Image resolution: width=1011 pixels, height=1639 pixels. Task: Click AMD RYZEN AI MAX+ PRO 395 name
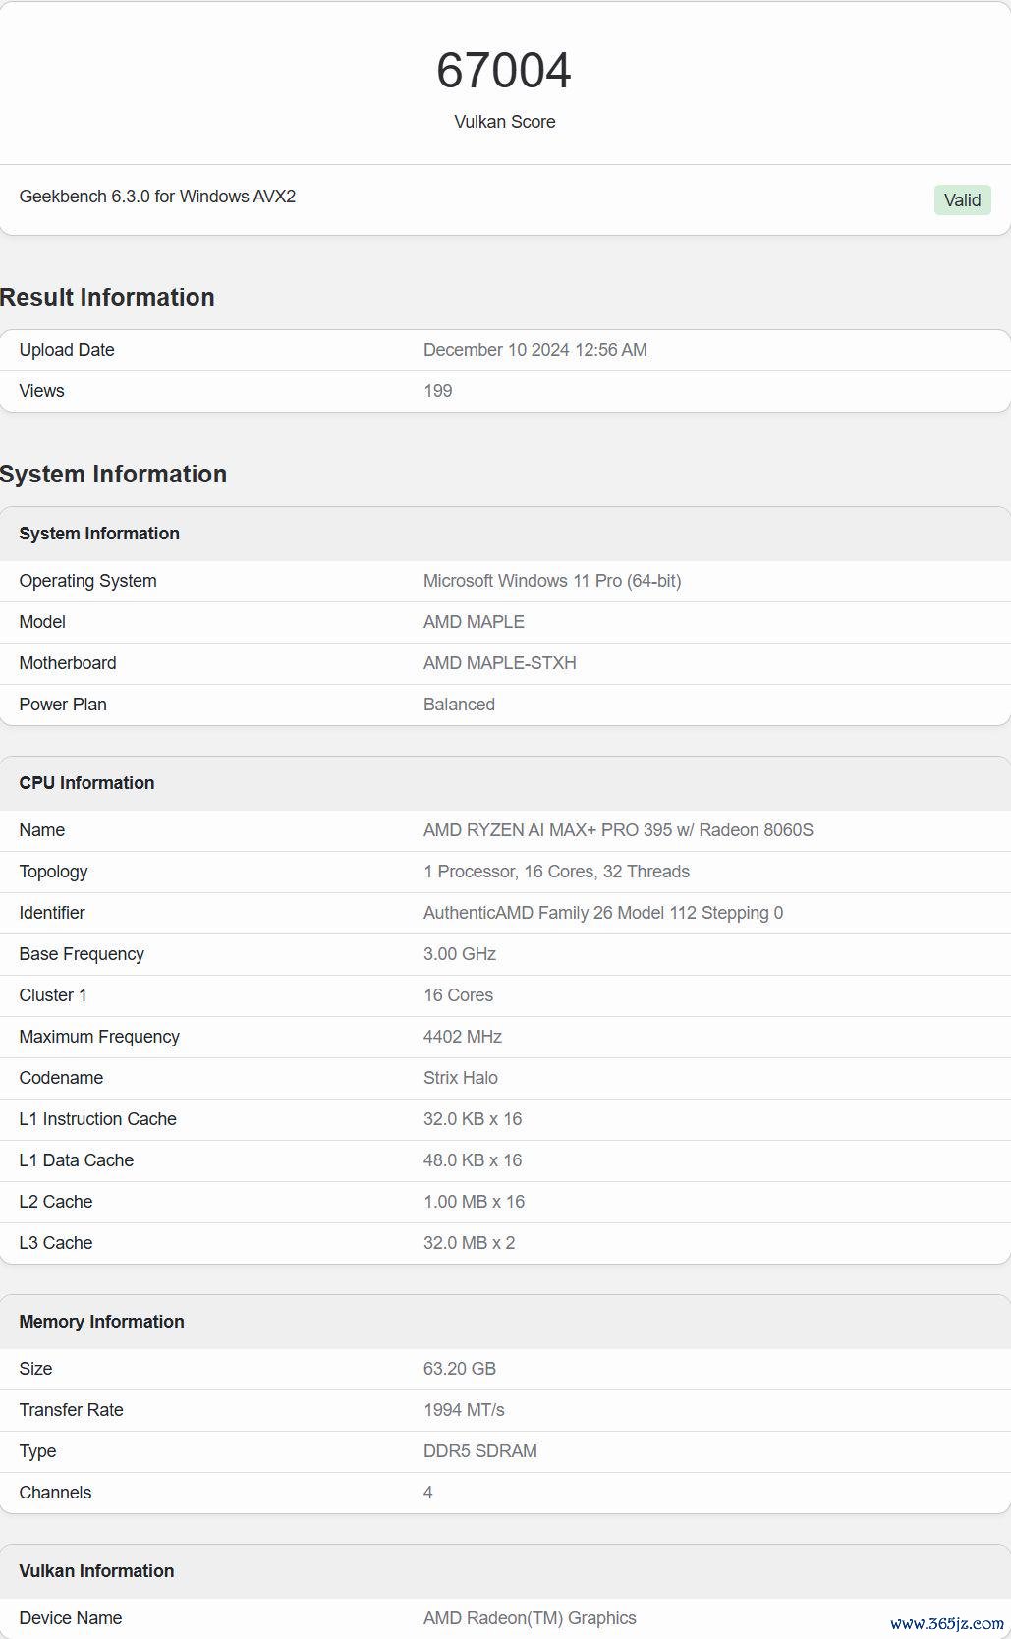[x=618, y=830]
